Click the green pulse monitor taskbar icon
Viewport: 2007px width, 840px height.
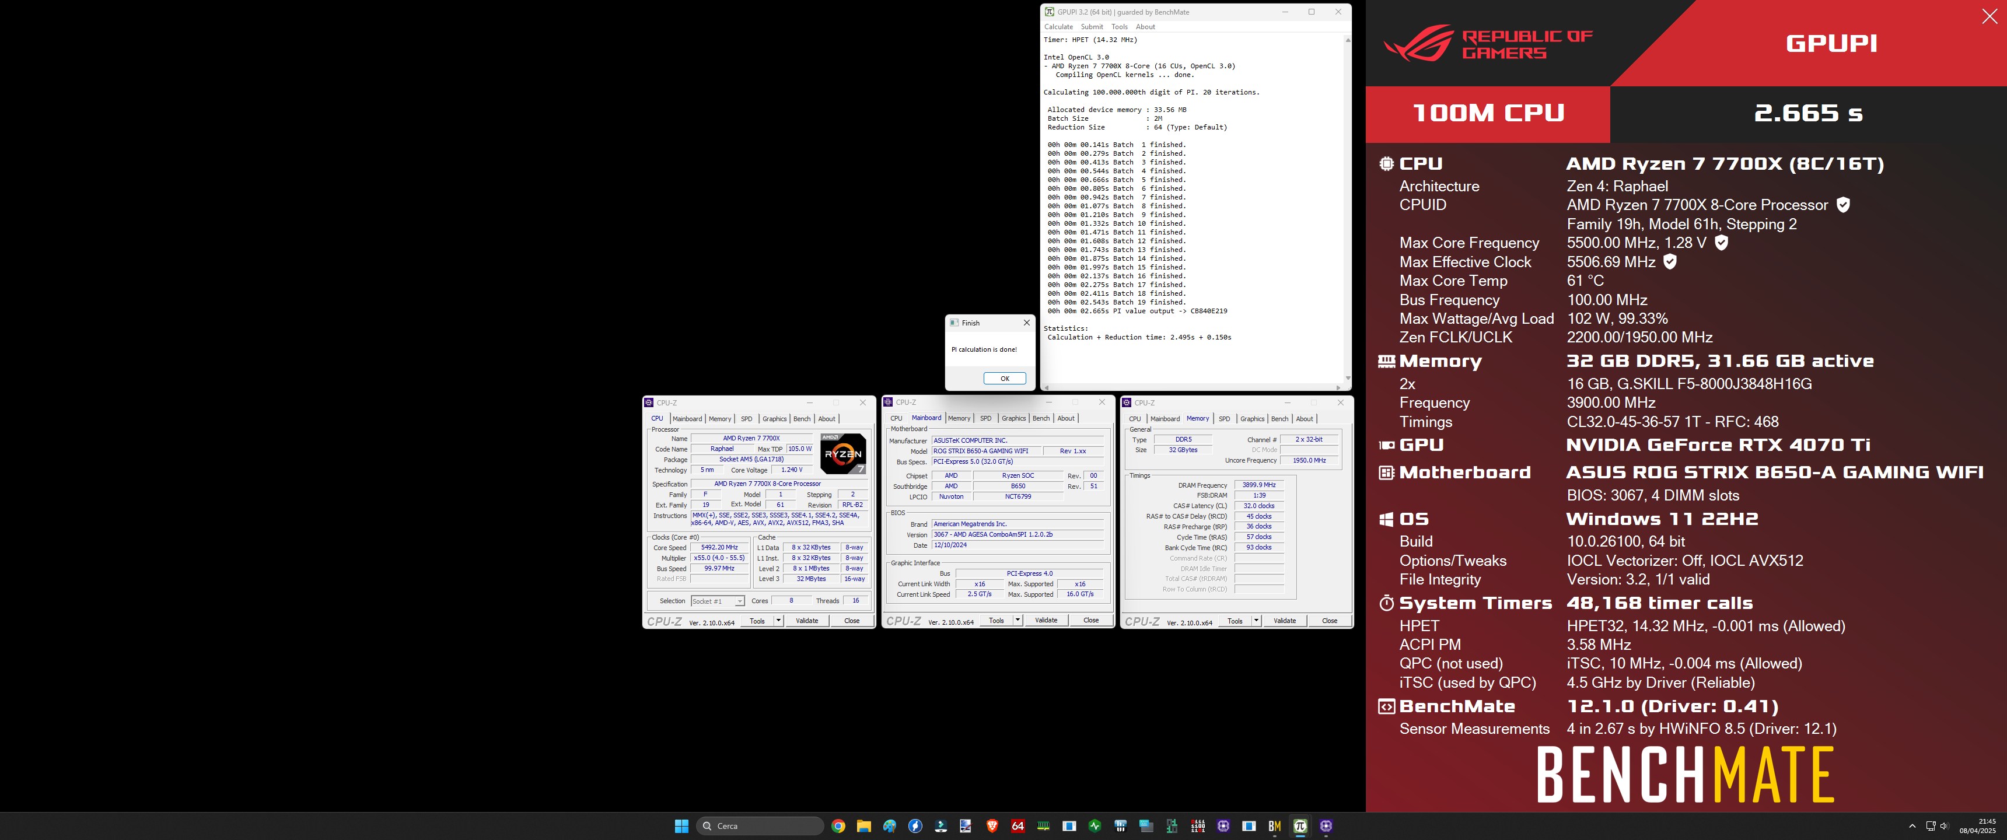click(1095, 826)
